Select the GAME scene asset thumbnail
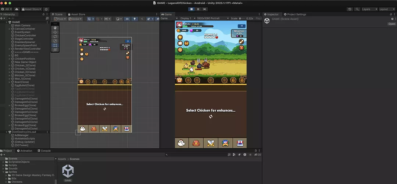The image size is (397, 184). click(x=68, y=172)
